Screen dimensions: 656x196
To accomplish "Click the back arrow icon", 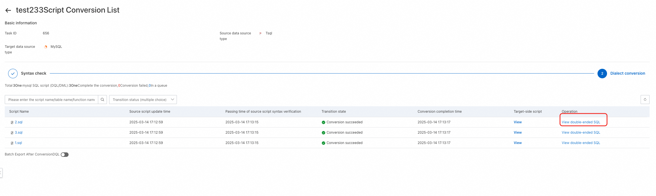I will pos(8,10).
